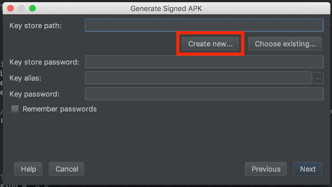This screenshot has height=187, width=332.
Task: Click the green zoom window button
Action: [x=32, y=8]
